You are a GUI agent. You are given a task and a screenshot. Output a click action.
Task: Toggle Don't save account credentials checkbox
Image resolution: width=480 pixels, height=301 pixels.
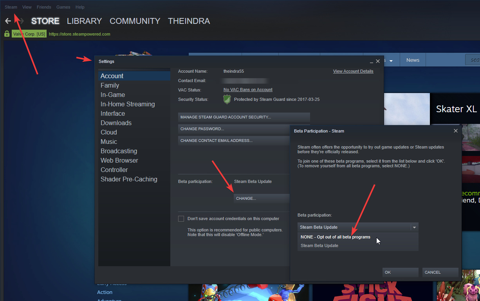coord(181,219)
